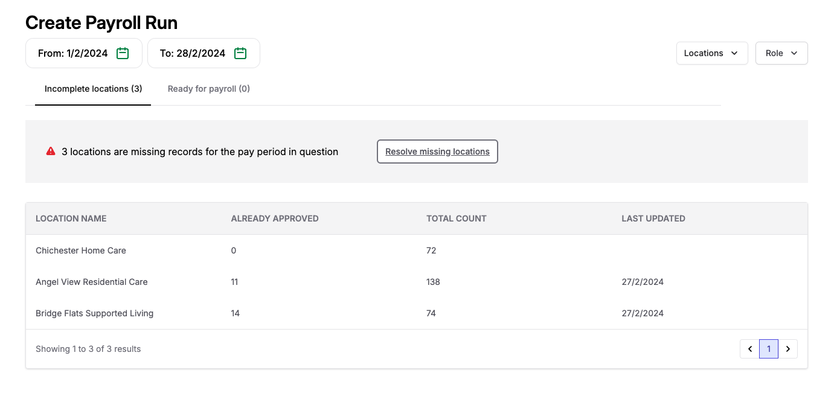Sort by the LOCATION NAME column header
837x402 pixels.
click(71, 219)
